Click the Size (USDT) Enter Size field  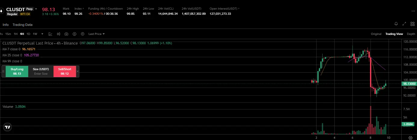point(41,71)
